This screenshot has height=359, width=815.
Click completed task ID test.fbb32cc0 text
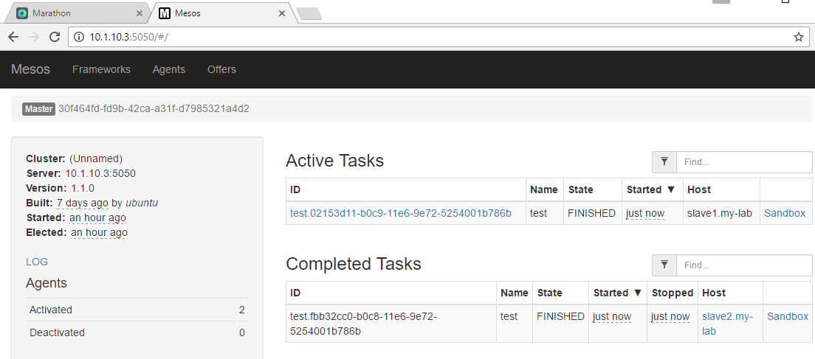point(363,324)
